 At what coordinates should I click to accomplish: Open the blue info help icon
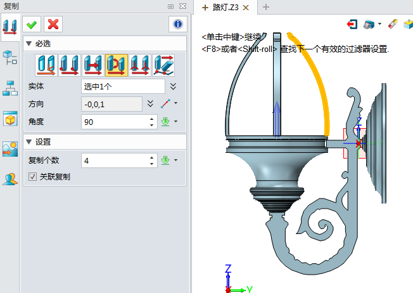(x=178, y=24)
